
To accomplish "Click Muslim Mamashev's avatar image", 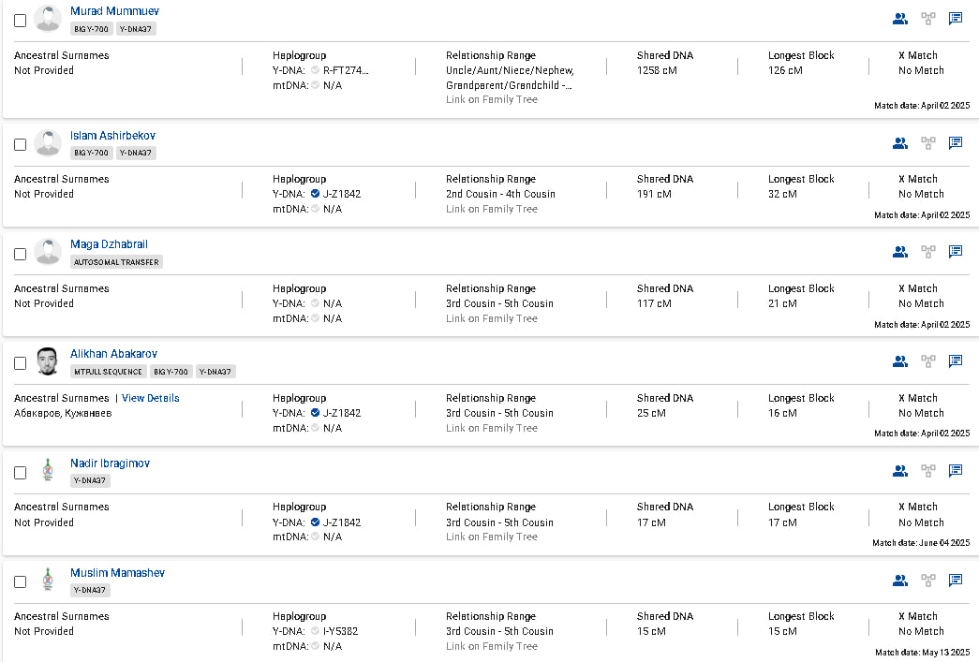I will coord(48,579).
